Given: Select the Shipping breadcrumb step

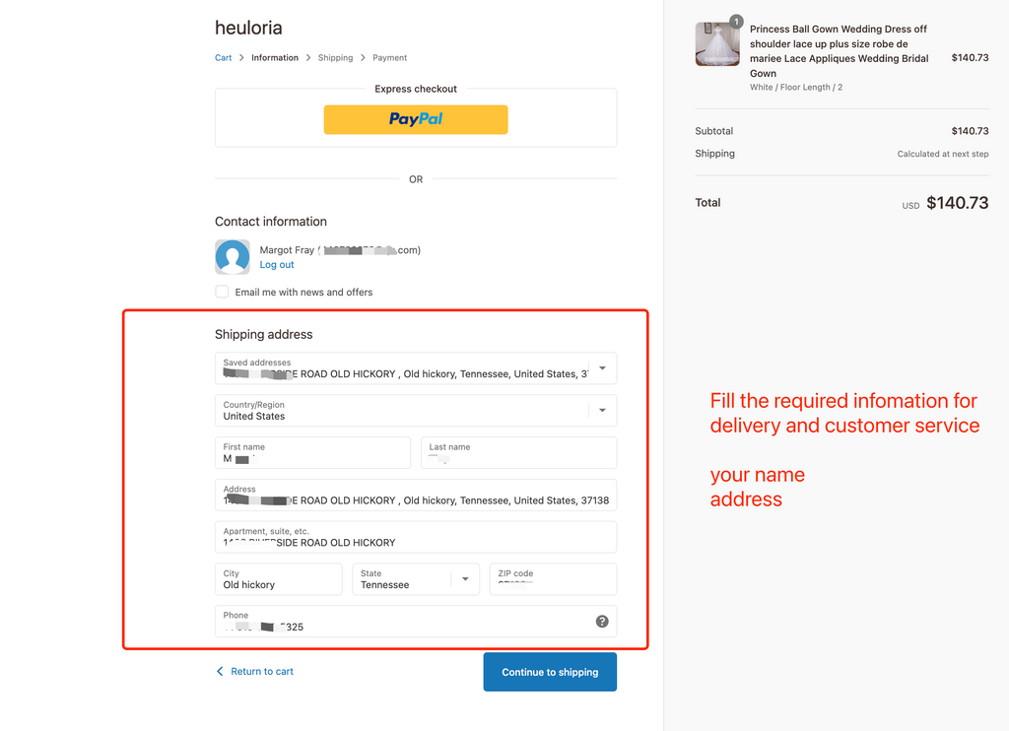Looking at the screenshot, I should (x=335, y=58).
